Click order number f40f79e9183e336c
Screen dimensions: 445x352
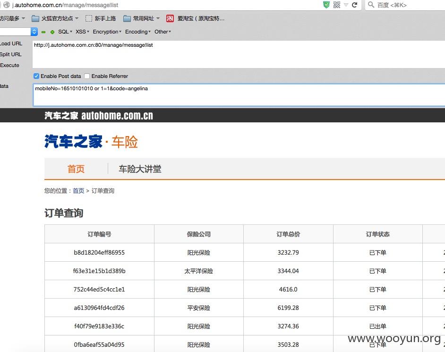coord(99,326)
